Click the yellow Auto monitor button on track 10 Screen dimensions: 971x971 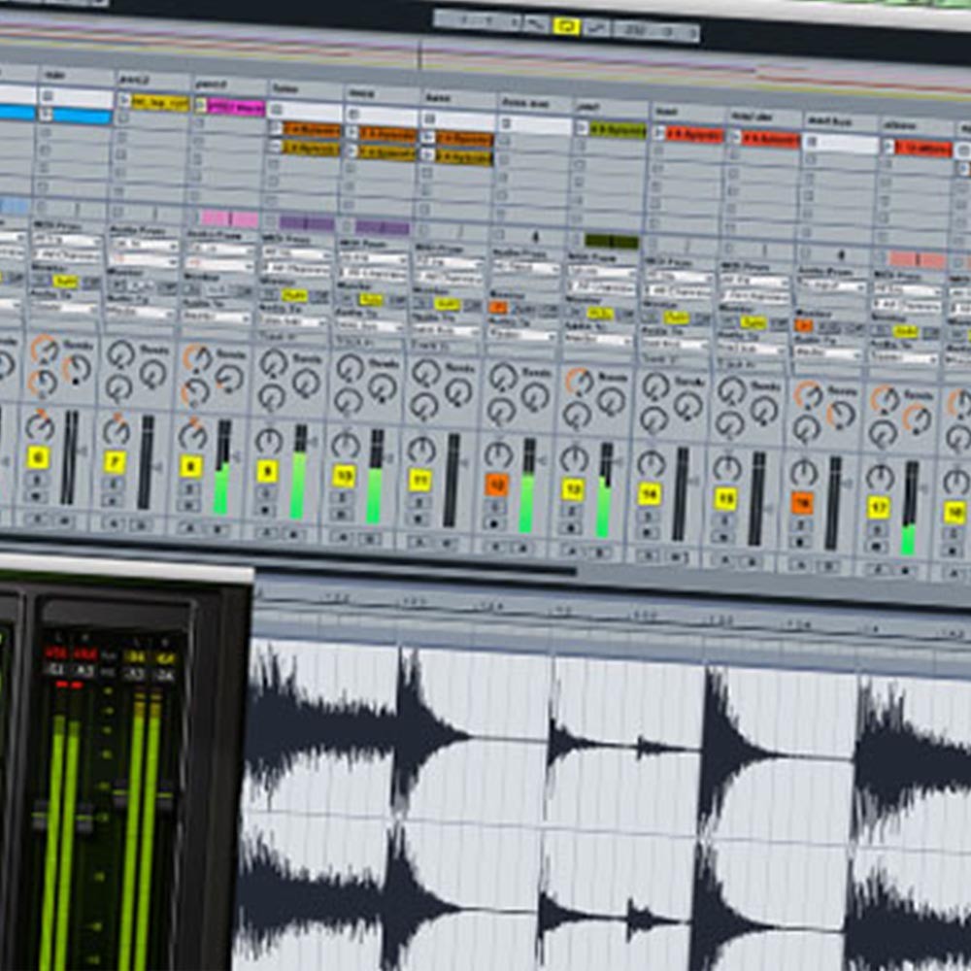(371, 299)
